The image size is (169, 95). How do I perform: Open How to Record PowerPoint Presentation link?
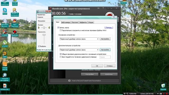click(86, 81)
